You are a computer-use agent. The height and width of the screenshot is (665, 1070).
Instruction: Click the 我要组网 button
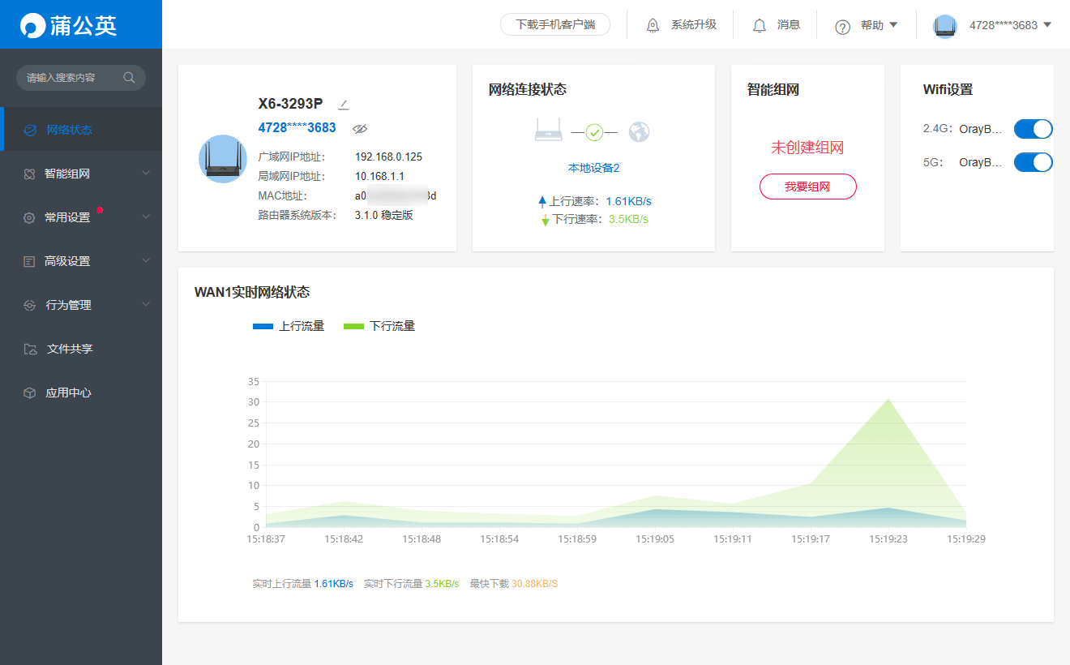(807, 186)
